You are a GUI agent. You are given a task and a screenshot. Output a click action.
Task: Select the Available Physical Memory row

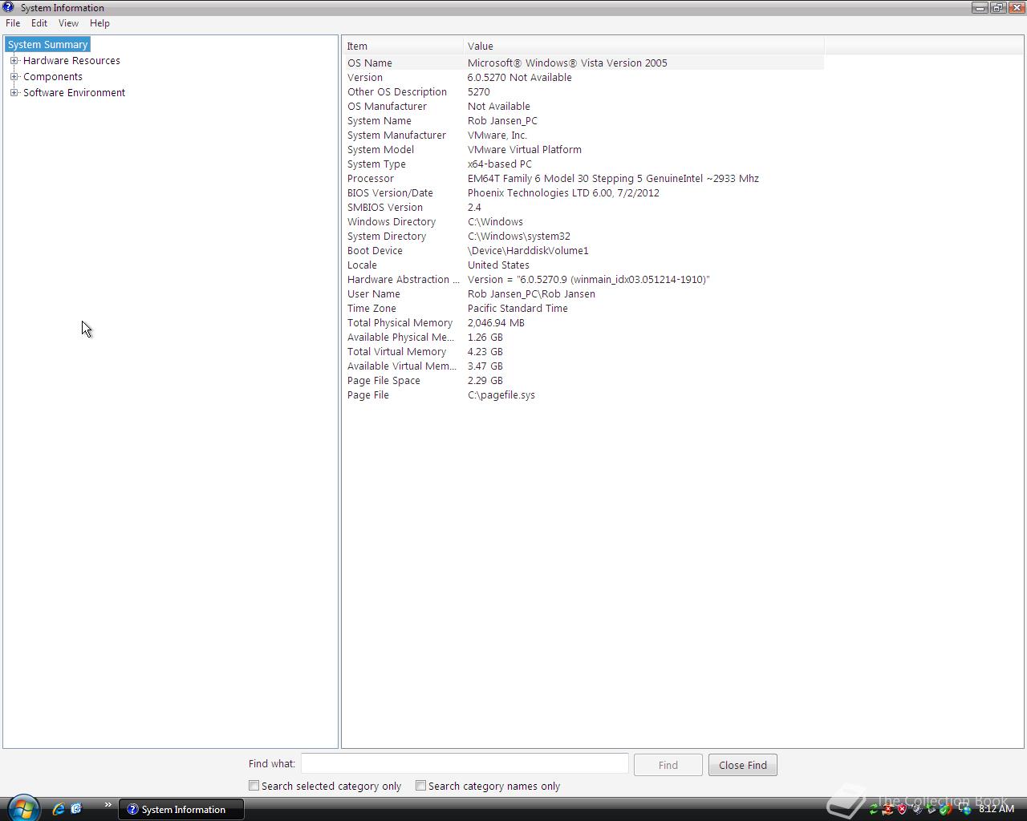583,337
